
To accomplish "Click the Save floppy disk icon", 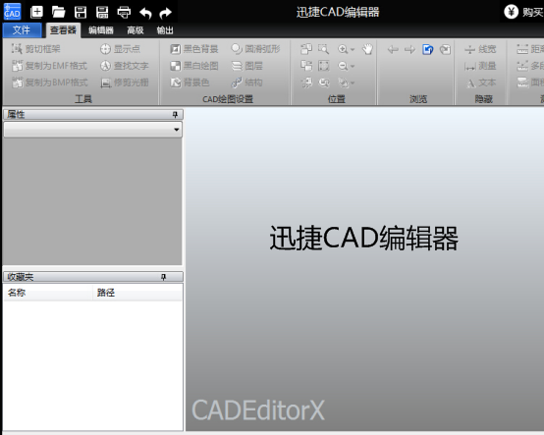I will [81, 12].
